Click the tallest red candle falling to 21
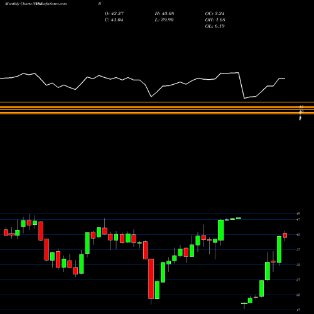 click(x=151, y=279)
